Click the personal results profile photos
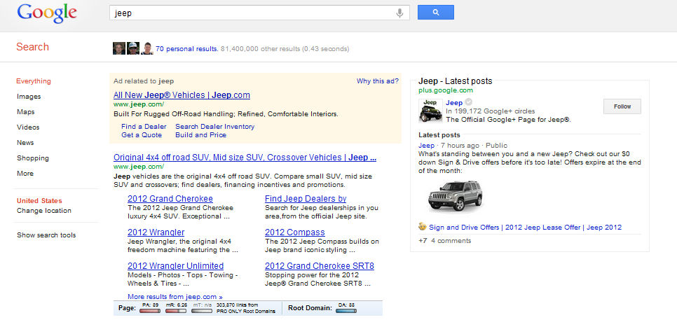Screen dimensions: 677x327 tap(133, 49)
